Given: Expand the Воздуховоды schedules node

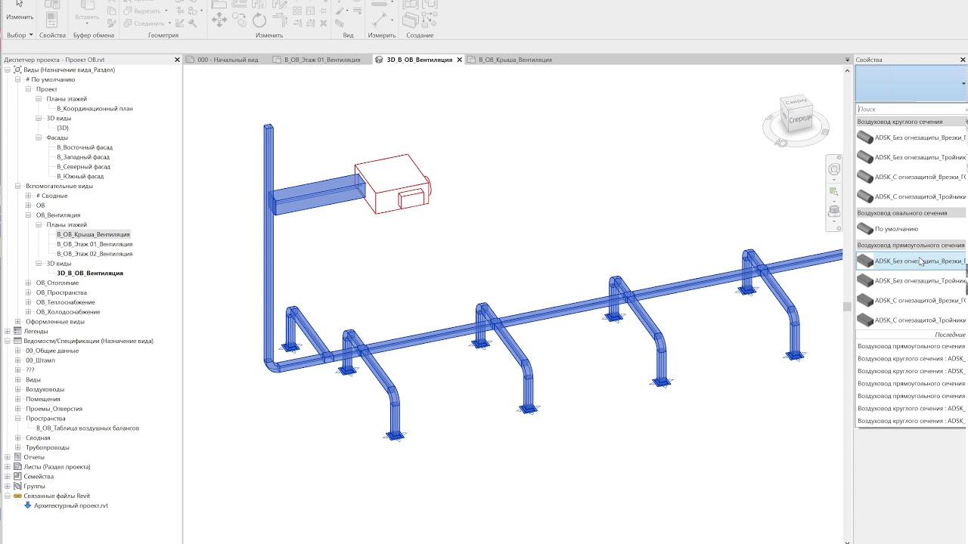Looking at the screenshot, I should tap(18, 389).
